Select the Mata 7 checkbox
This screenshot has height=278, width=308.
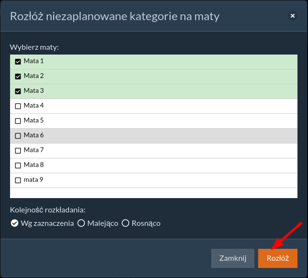pyautogui.click(x=18, y=150)
